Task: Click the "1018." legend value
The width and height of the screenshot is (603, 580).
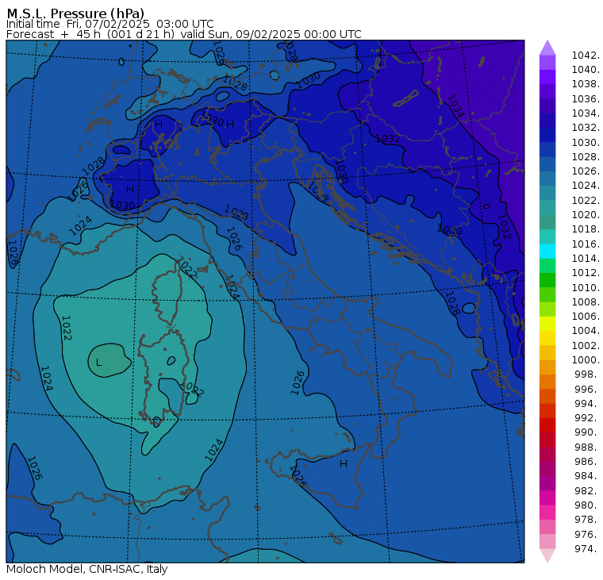Action: point(586,229)
